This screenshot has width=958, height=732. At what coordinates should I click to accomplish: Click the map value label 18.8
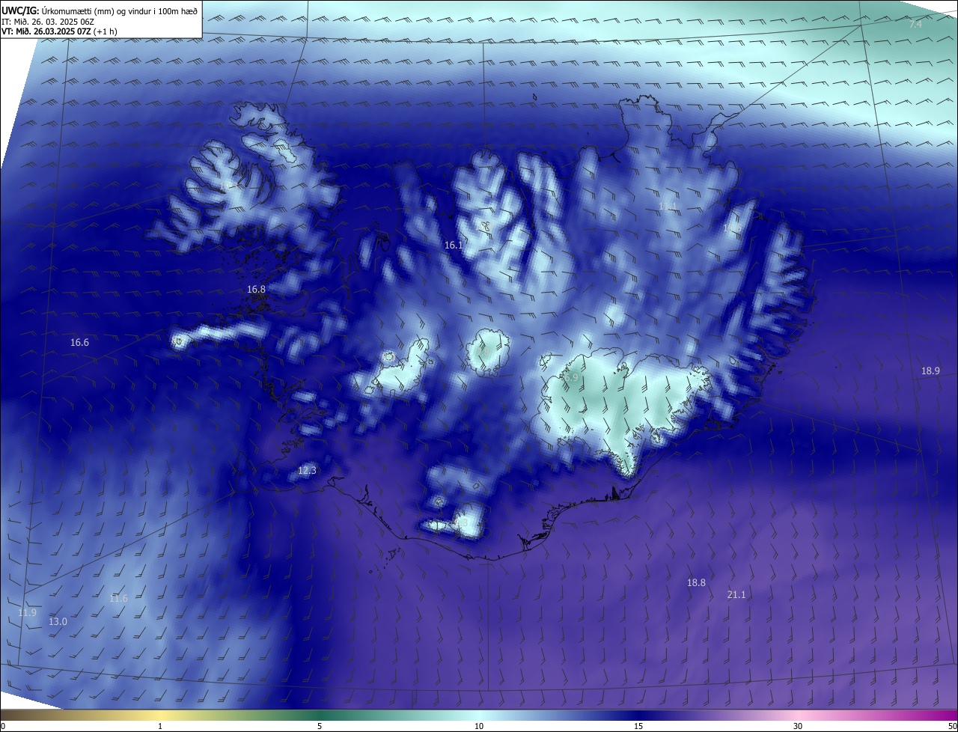click(696, 582)
